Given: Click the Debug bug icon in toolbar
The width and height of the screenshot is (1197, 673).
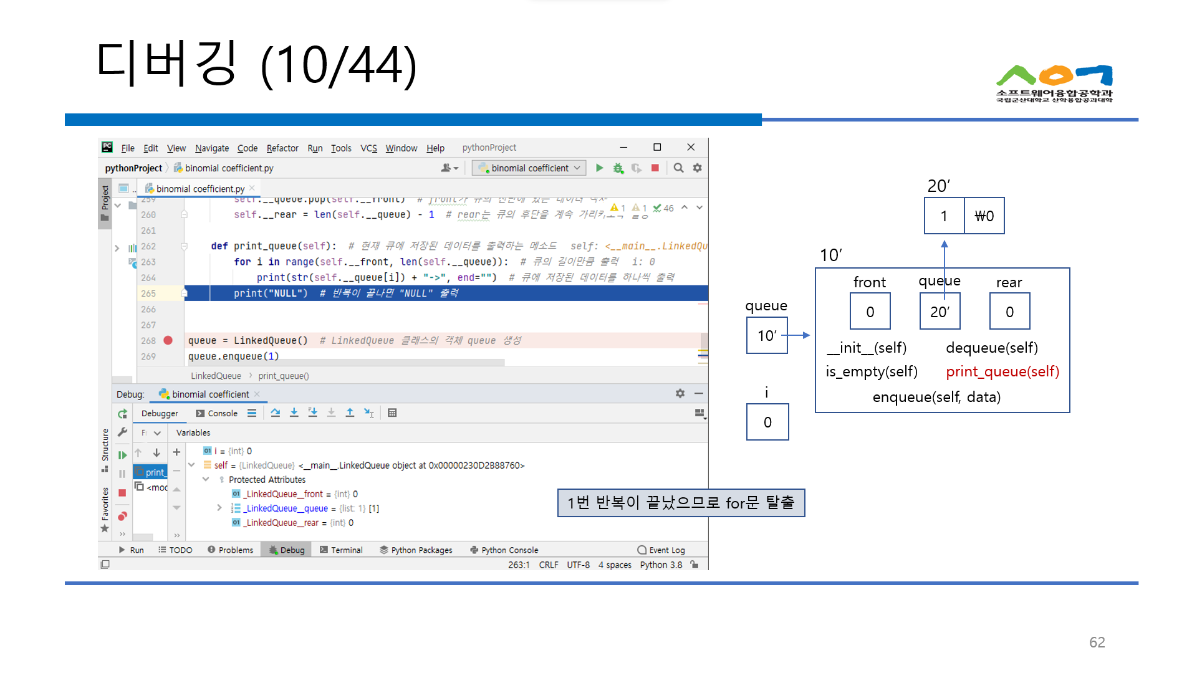Looking at the screenshot, I should (x=618, y=168).
